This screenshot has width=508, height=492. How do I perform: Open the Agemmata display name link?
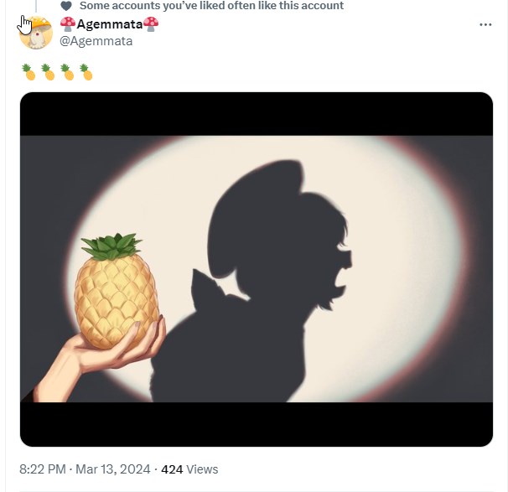[110, 24]
